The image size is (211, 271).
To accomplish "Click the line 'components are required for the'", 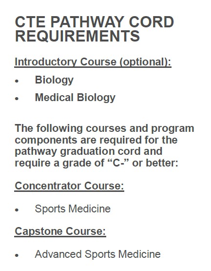I will click(96, 140).
